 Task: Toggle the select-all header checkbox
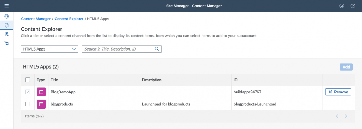click(28, 80)
